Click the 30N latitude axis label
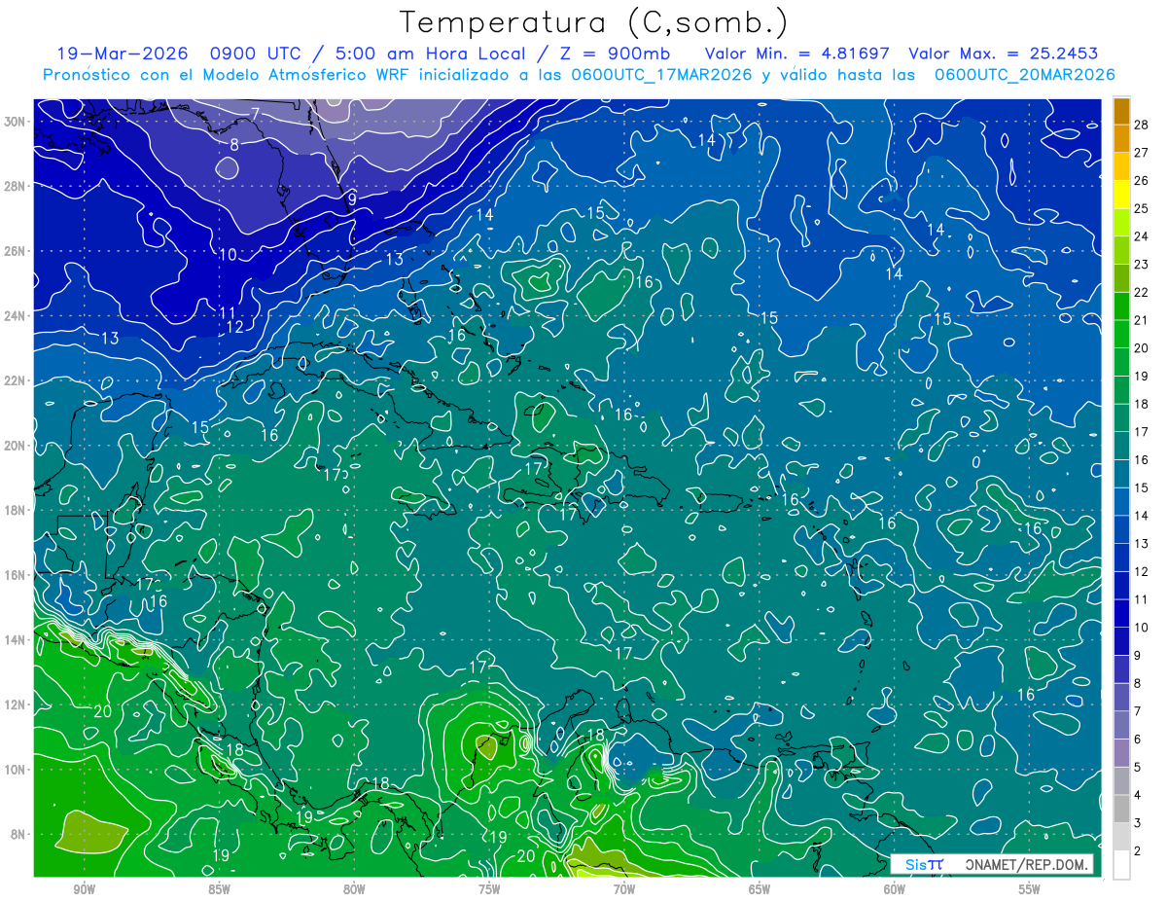This screenshot has width=1167, height=902. (x=17, y=122)
